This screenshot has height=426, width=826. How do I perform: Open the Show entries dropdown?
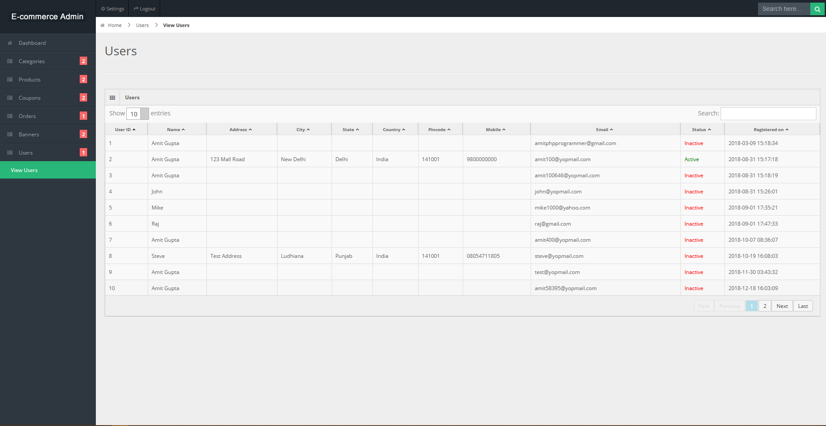tap(137, 113)
